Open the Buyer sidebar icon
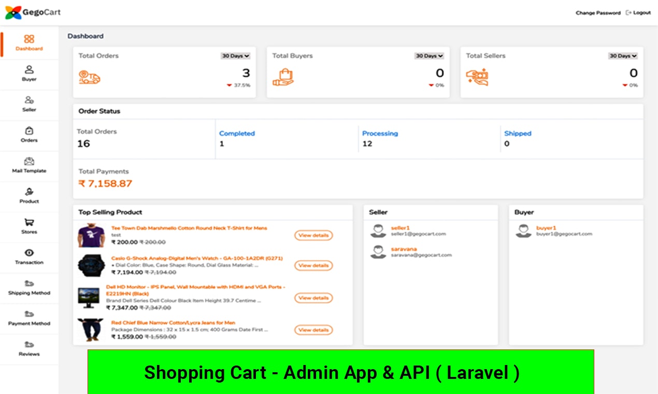This screenshot has height=394, width=658. tap(29, 69)
